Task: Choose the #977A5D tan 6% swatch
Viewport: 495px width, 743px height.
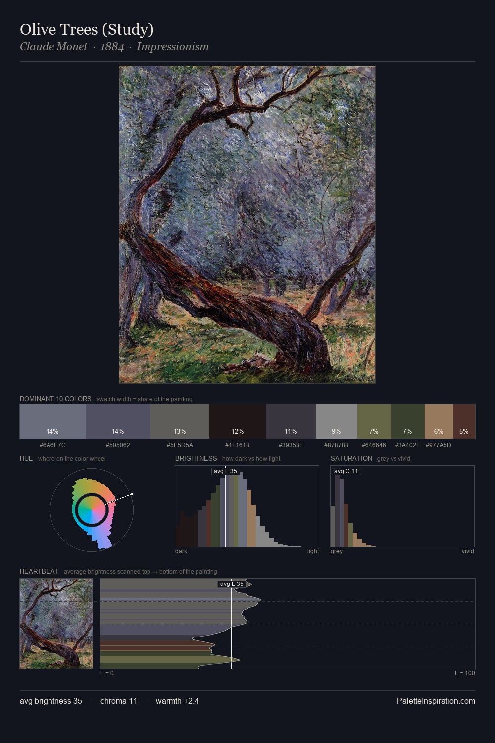Action: (x=439, y=422)
